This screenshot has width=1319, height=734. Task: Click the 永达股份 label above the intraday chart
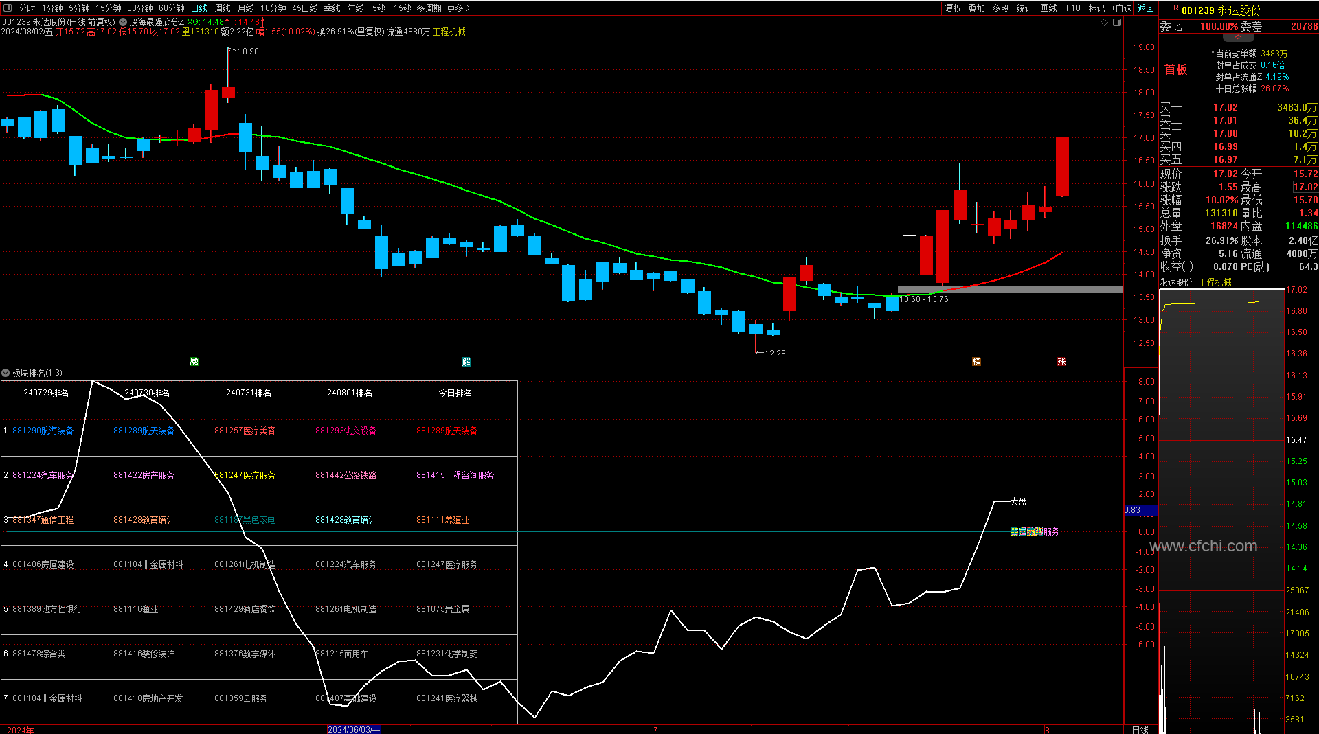(x=1176, y=282)
